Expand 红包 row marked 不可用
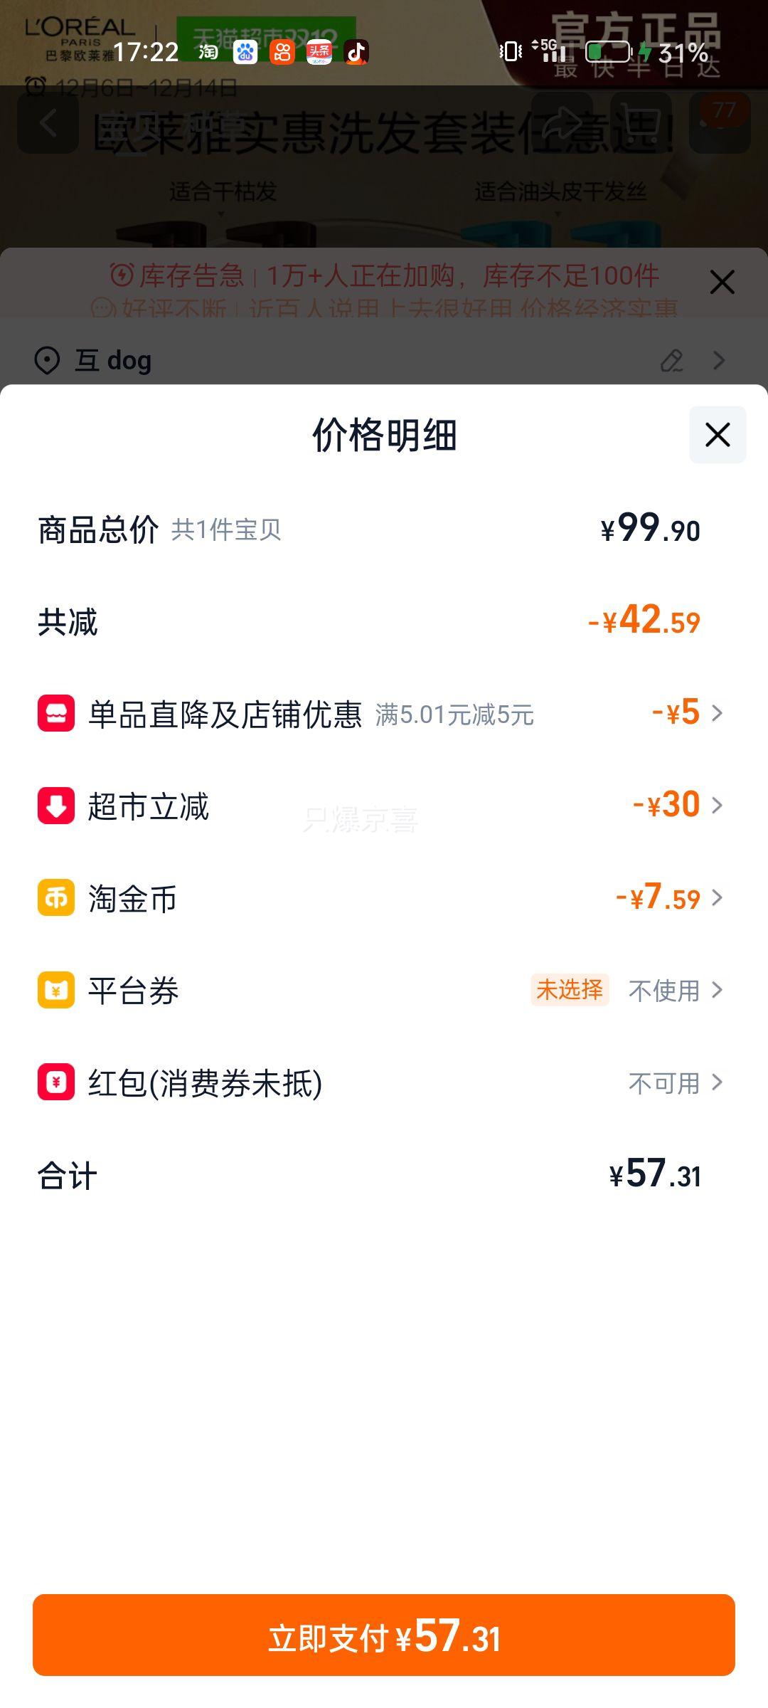This screenshot has width=768, height=1708. (674, 1082)
